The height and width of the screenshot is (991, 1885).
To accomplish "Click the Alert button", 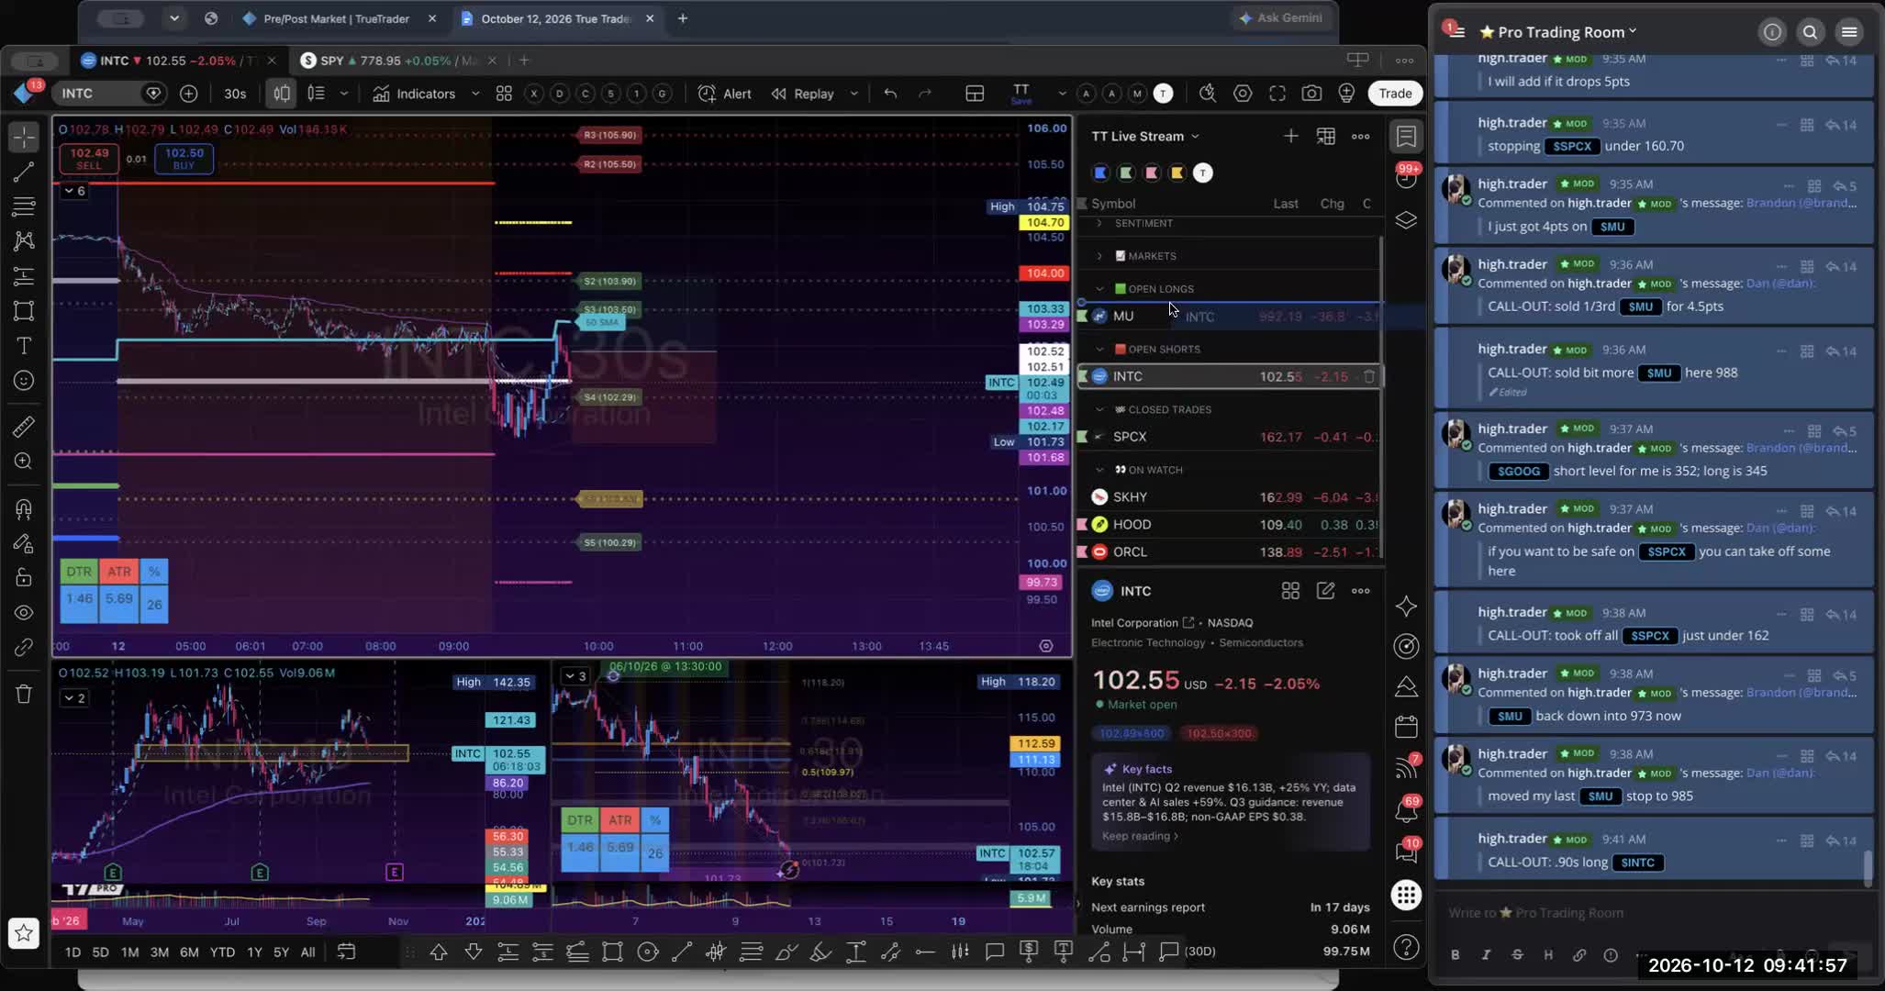I will click(x=725, y=94).
